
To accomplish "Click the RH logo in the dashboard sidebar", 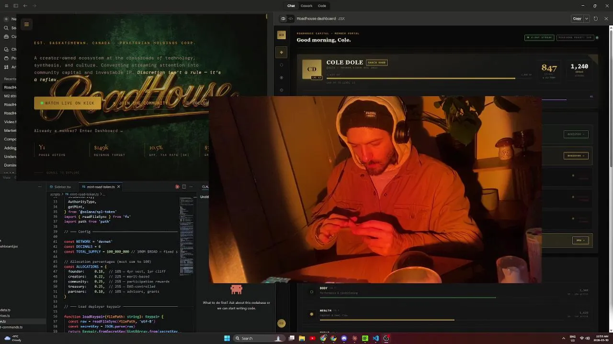I will coord(282,35).
